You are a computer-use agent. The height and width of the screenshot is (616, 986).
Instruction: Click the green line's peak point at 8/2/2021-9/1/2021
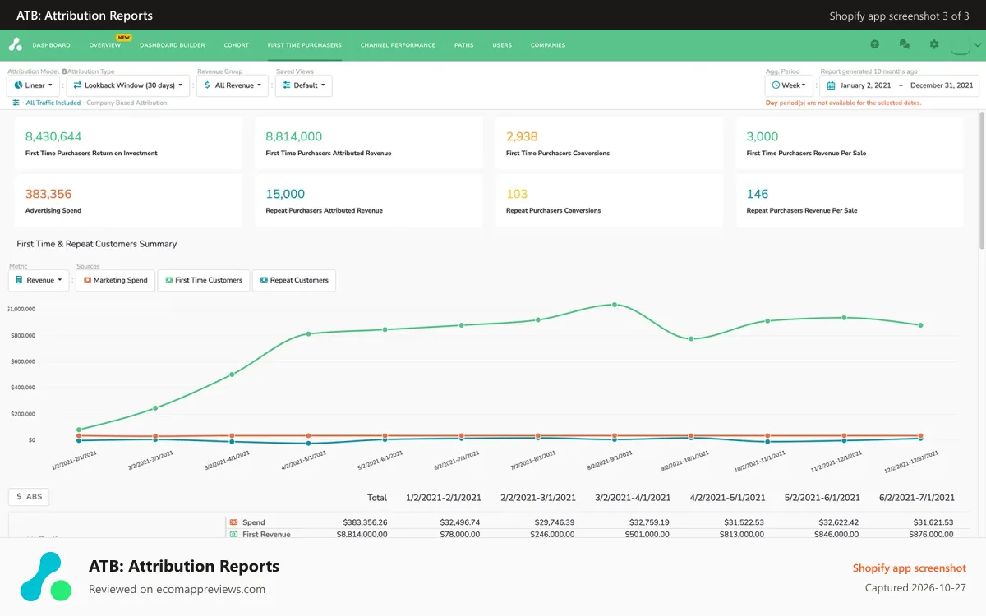coord(614,305)
